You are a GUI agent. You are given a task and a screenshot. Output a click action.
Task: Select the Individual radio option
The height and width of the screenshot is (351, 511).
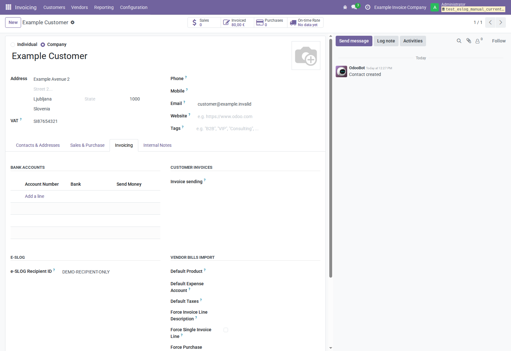point(13,45)
